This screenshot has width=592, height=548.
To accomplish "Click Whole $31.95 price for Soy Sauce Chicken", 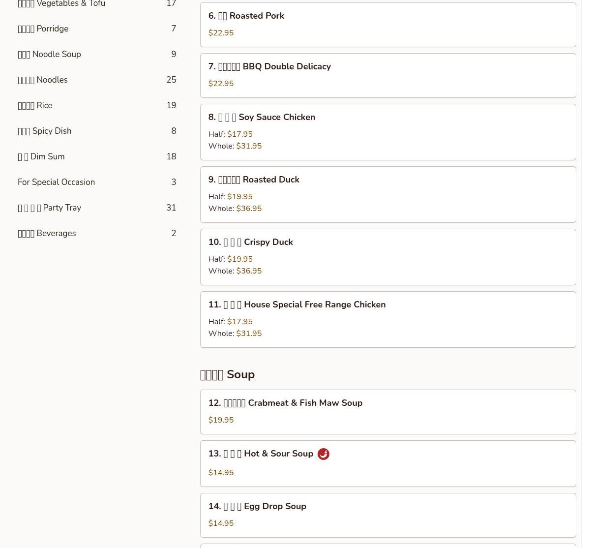I will [249, 146].
